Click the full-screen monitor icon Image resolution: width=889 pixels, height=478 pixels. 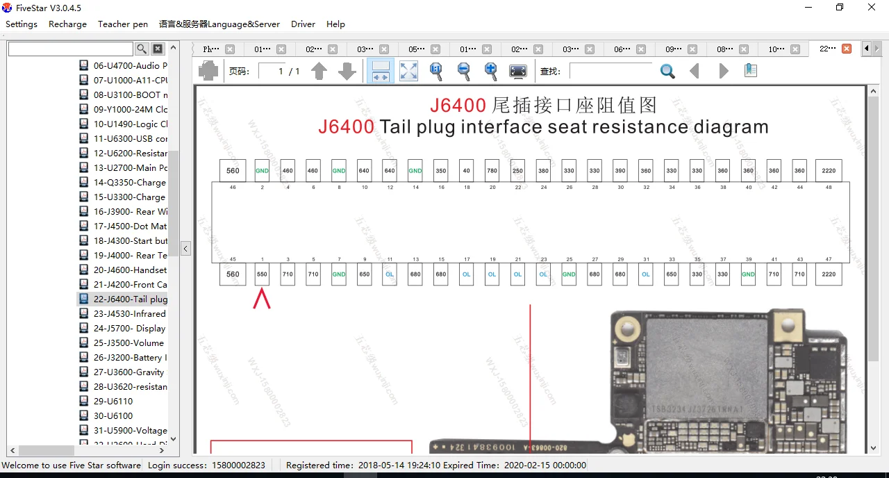pos(517,71)
